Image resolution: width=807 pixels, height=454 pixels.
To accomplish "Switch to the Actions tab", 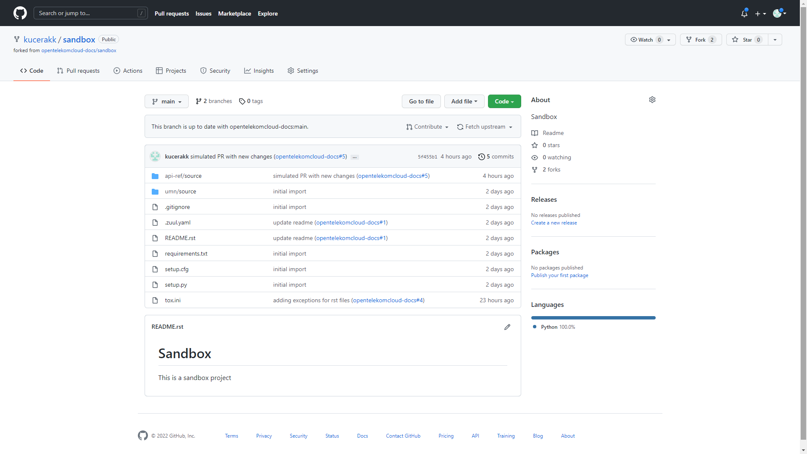I will (128, 71).
